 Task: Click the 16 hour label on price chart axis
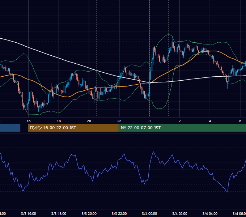click(29, 121)
